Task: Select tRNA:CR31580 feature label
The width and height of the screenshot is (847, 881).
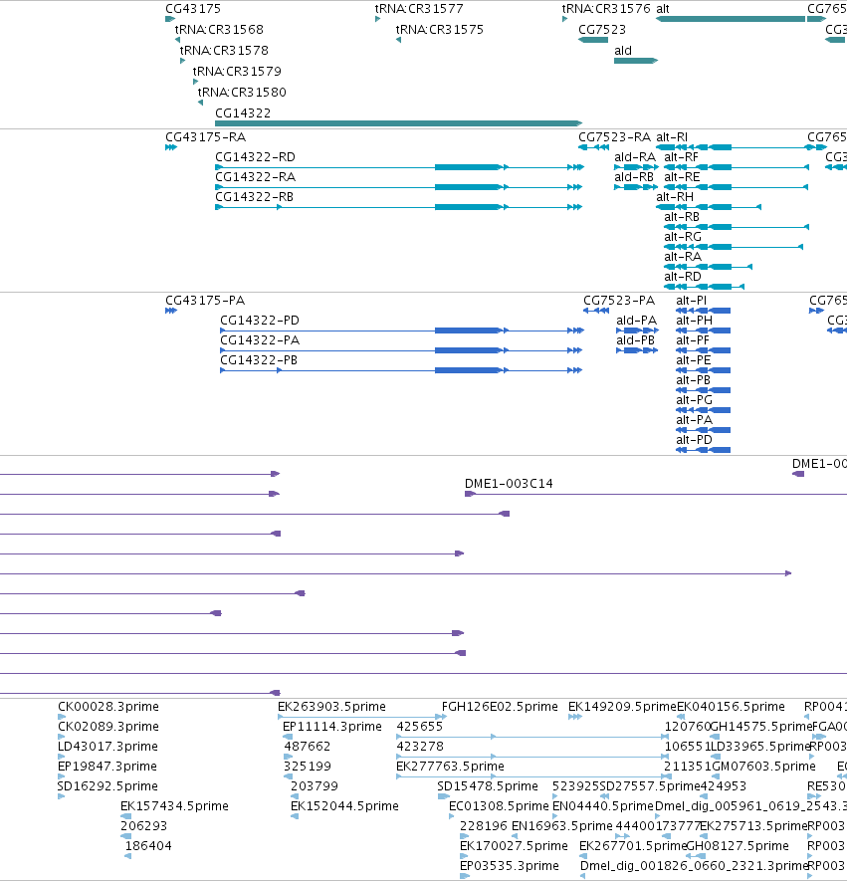Action: [x=242, y=92]
